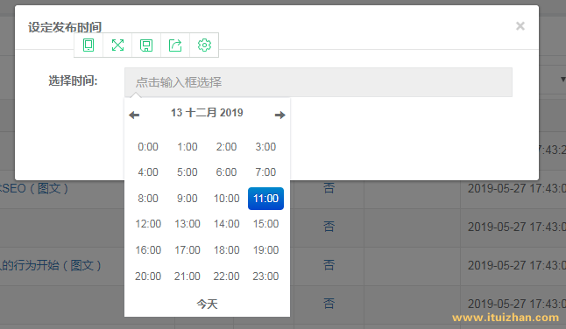
Task: Click the 设定发布时间 dialog title
Action: (65, 27)
